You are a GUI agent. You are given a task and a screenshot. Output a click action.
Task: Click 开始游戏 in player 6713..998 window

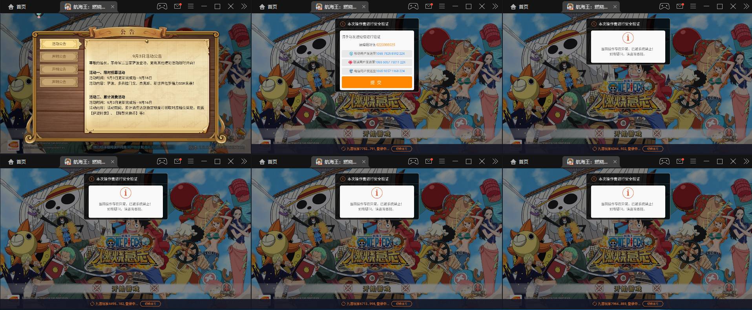(x=376, y=288)
